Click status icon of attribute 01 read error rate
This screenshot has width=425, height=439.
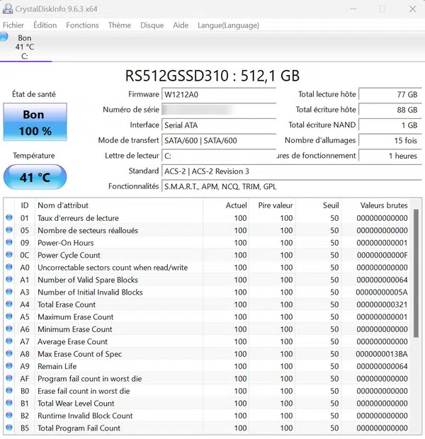click(9, 218)
